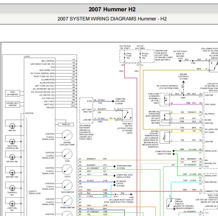Screen dimensions: 218x216
Task: Select the "1049 DK GRN" wire label
Action: 188,150
